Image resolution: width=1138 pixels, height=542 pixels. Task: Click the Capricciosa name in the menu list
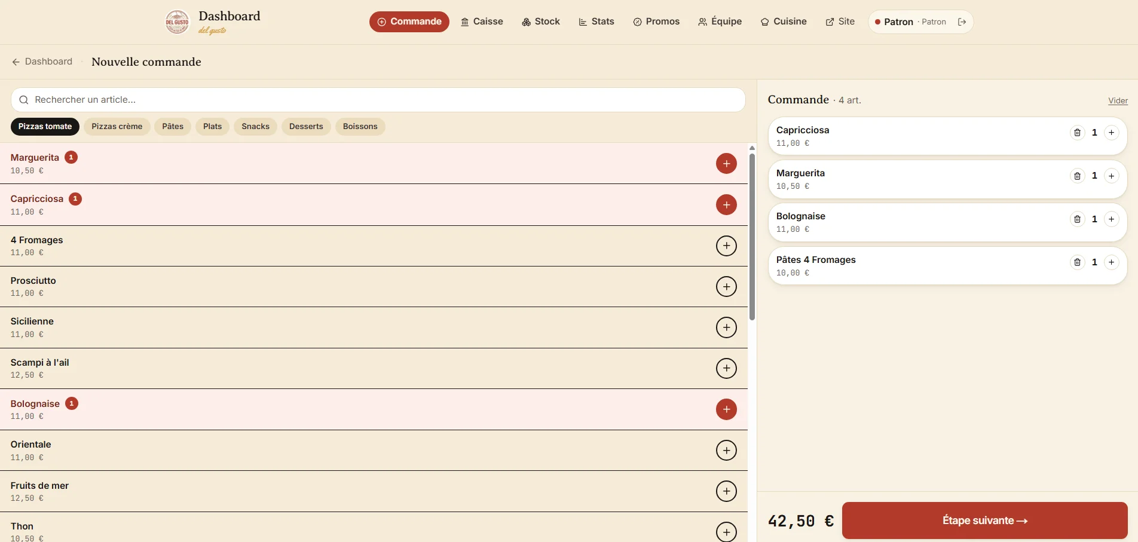37,199
